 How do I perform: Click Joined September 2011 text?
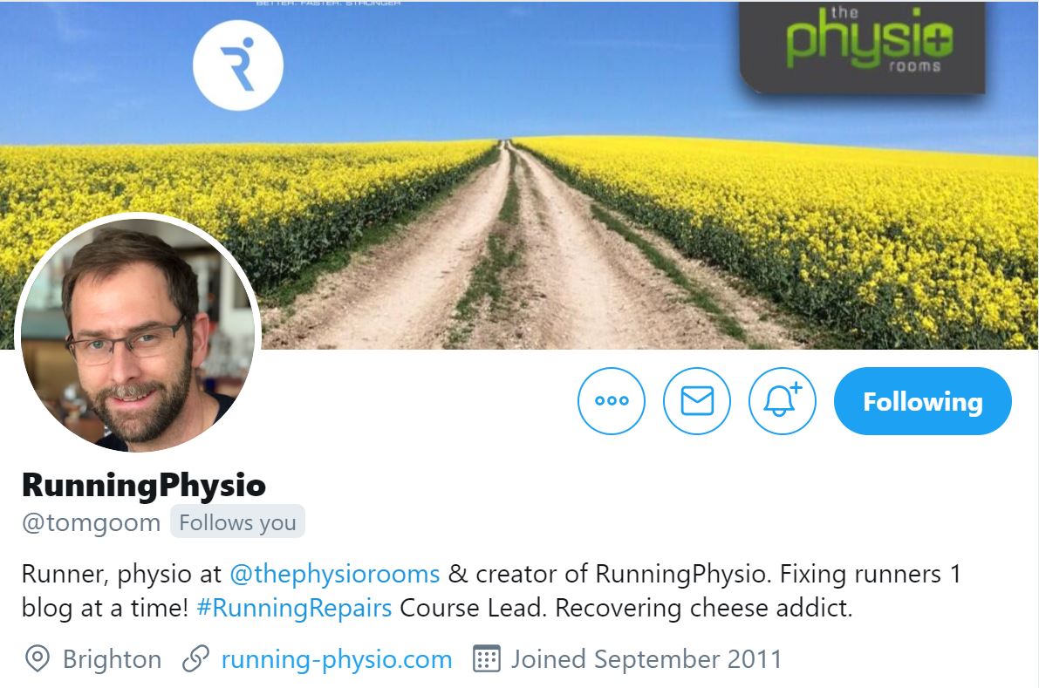click(x=646, y=659)
